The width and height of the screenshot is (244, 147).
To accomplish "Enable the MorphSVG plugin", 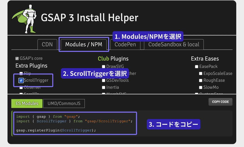I will [x=104, y=94].
